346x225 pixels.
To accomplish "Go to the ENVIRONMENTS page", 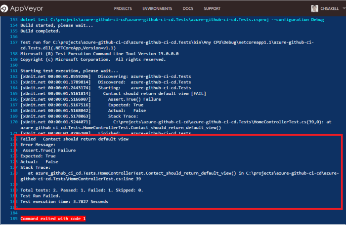I will coord(157,9).
